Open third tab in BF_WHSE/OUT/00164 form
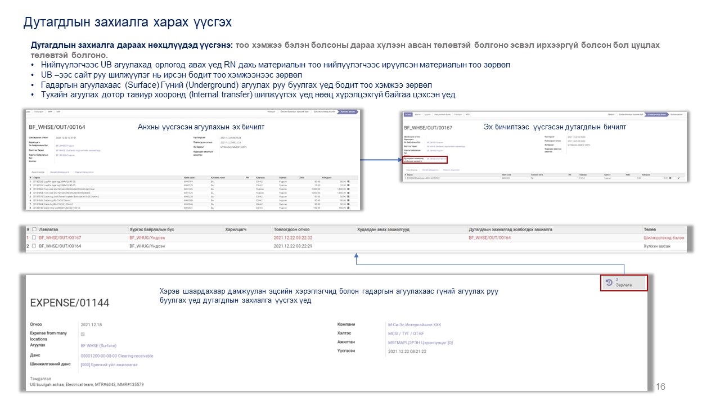The image size is (720, 405). click(x=84, y=172)
